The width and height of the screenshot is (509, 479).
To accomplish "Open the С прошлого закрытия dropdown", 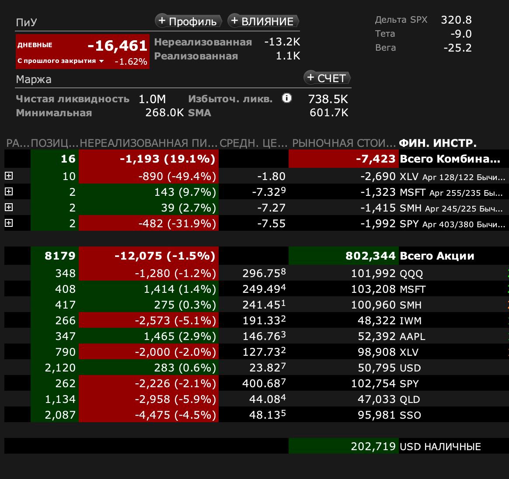I will tap(61, 61).
